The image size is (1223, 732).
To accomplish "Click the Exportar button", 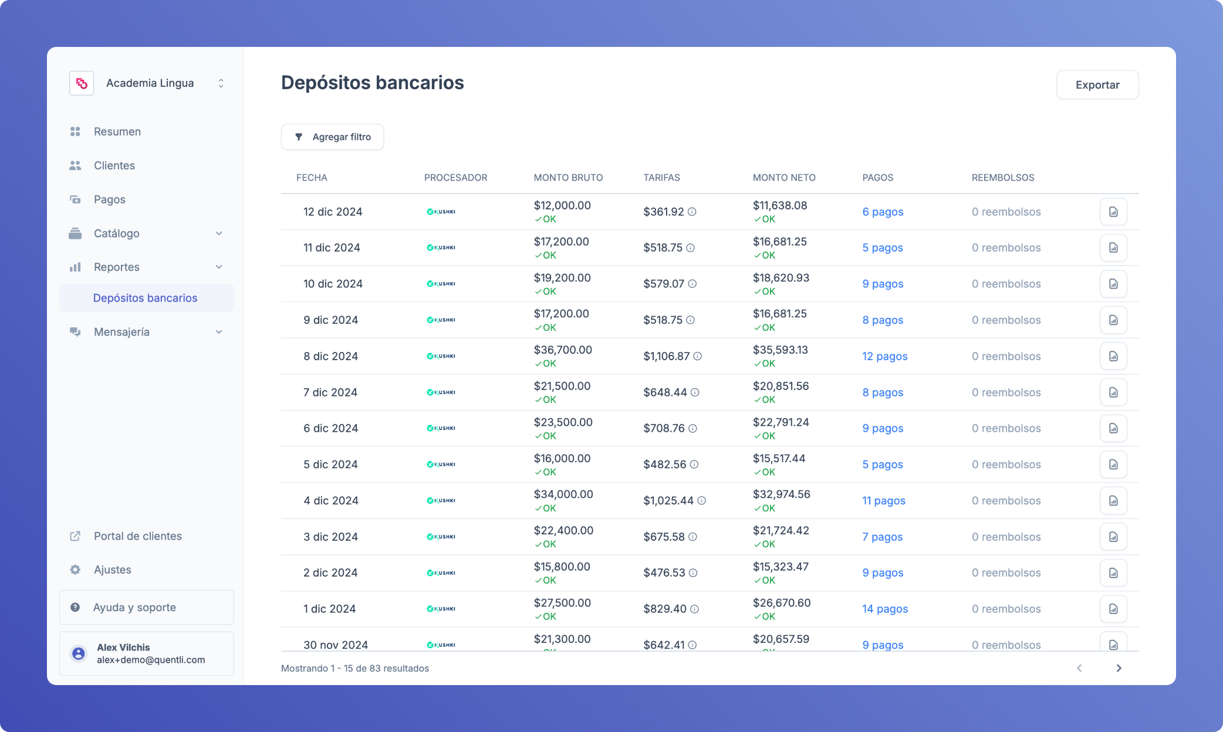I will [x=1097, y=84].
